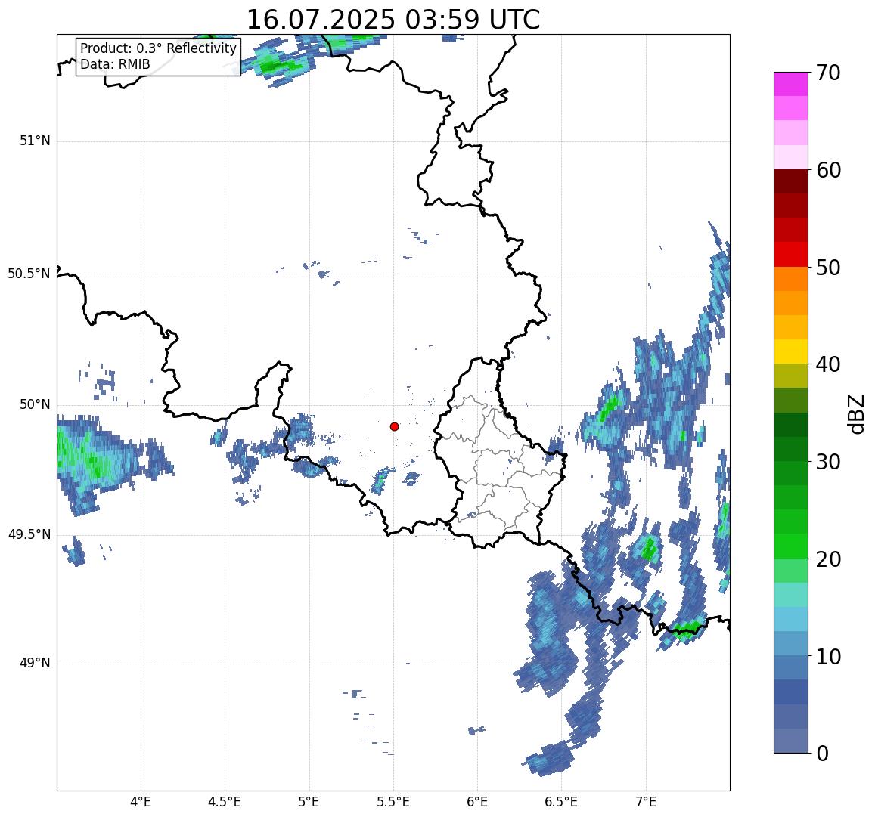The image size is (875, 817).
Task: Click the 6.5°E longitude label
Action: pos(561,802)
